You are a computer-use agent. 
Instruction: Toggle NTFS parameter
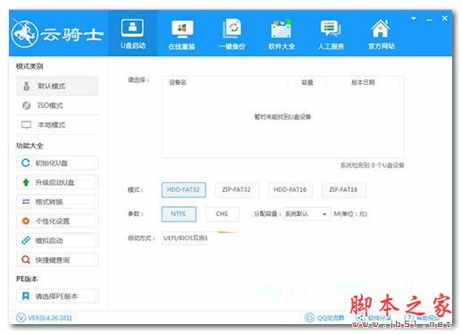[179, 213]
